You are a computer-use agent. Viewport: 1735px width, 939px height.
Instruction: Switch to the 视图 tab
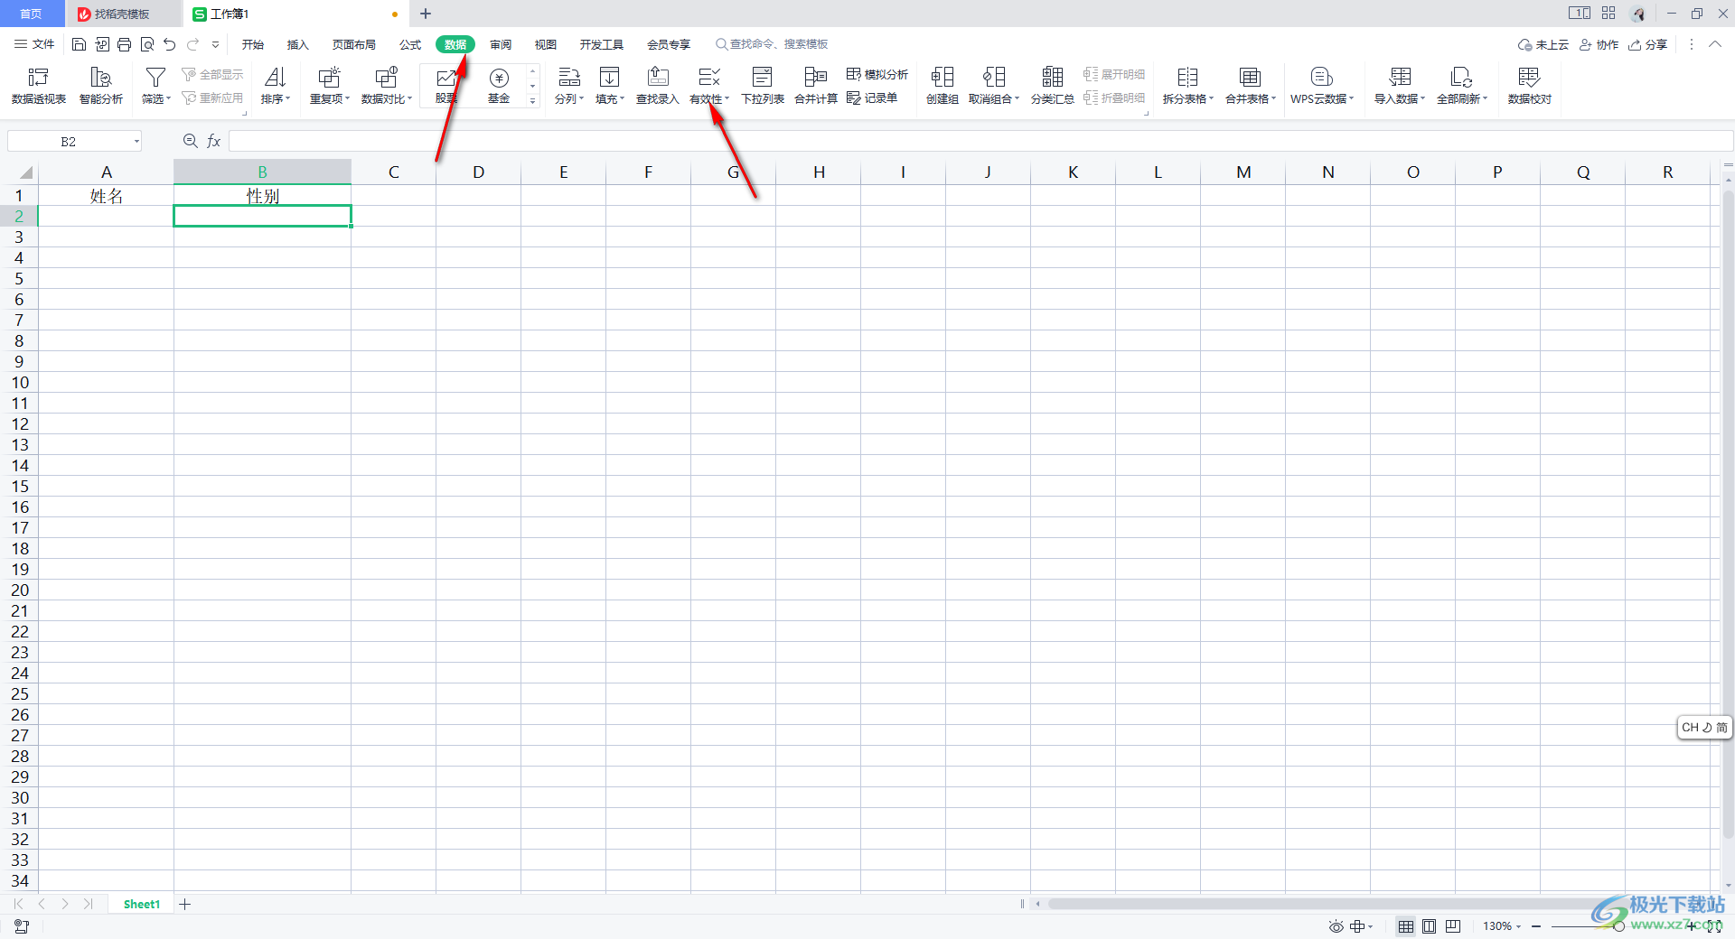(x=545, y=44)
